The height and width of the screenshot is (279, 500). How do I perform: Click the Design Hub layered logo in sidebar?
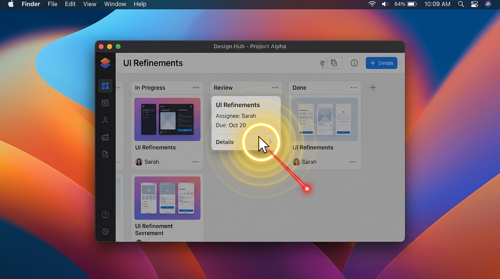(x=105, y=63)
